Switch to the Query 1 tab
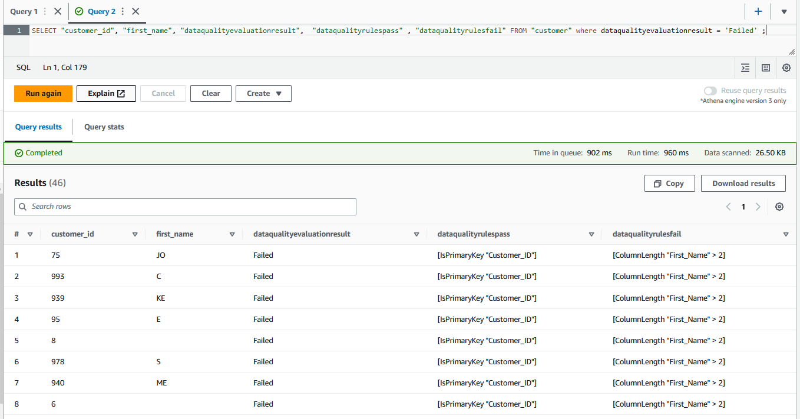Screen dimensions: 800x419 (x=24, y=11)
